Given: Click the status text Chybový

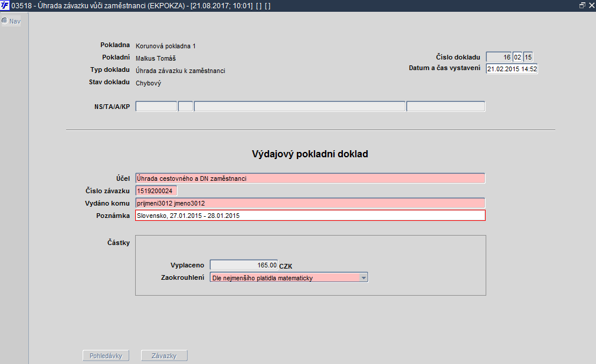Looking at the screenshot, I should (x=149, y=83).
